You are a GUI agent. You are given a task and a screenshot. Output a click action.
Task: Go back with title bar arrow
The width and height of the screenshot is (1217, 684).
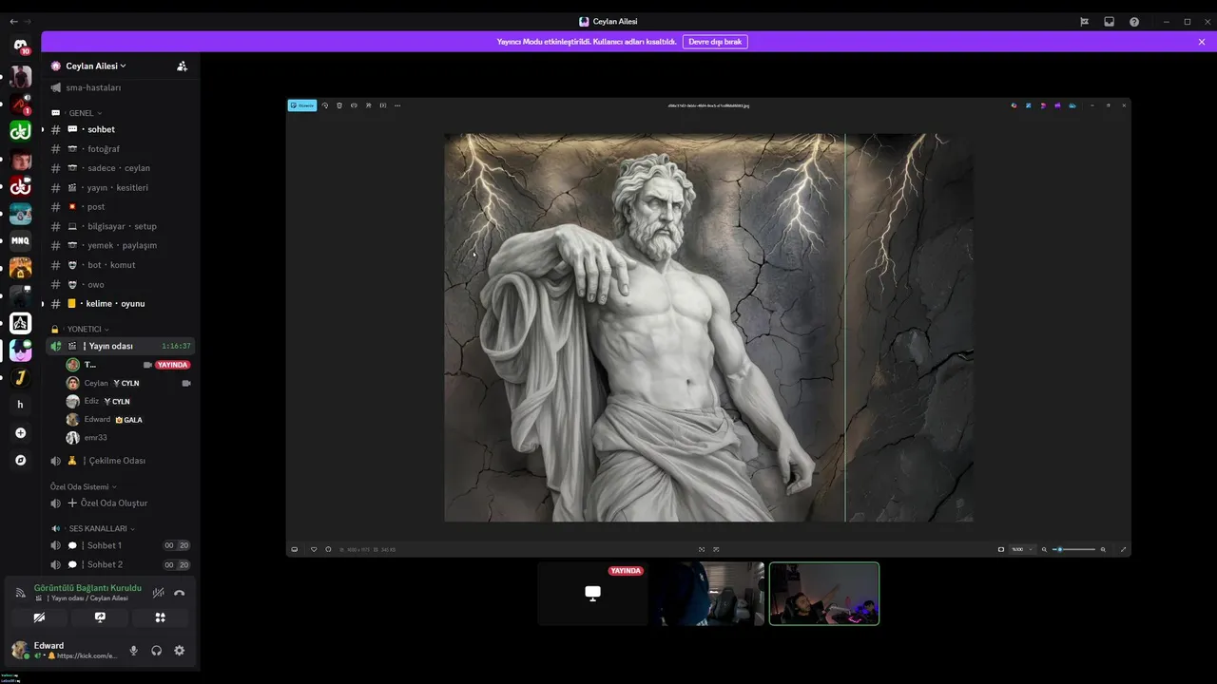tap(13, 21)
